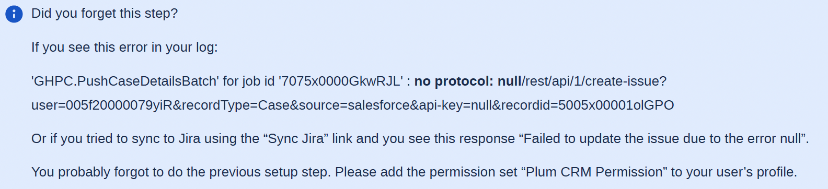Image resolution: width=828 pixels, height=189 pixels.
Task: Click the job id '7075x0000GkwRJL' text
Action: pyautogui.click(x=340, y=81)
